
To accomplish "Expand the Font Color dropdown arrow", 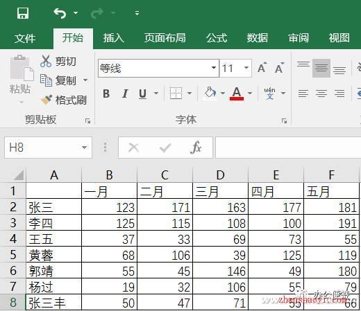I will 250,94.
